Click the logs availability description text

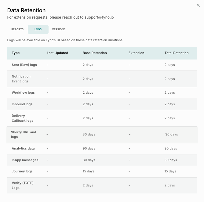[x=65, y=40]
